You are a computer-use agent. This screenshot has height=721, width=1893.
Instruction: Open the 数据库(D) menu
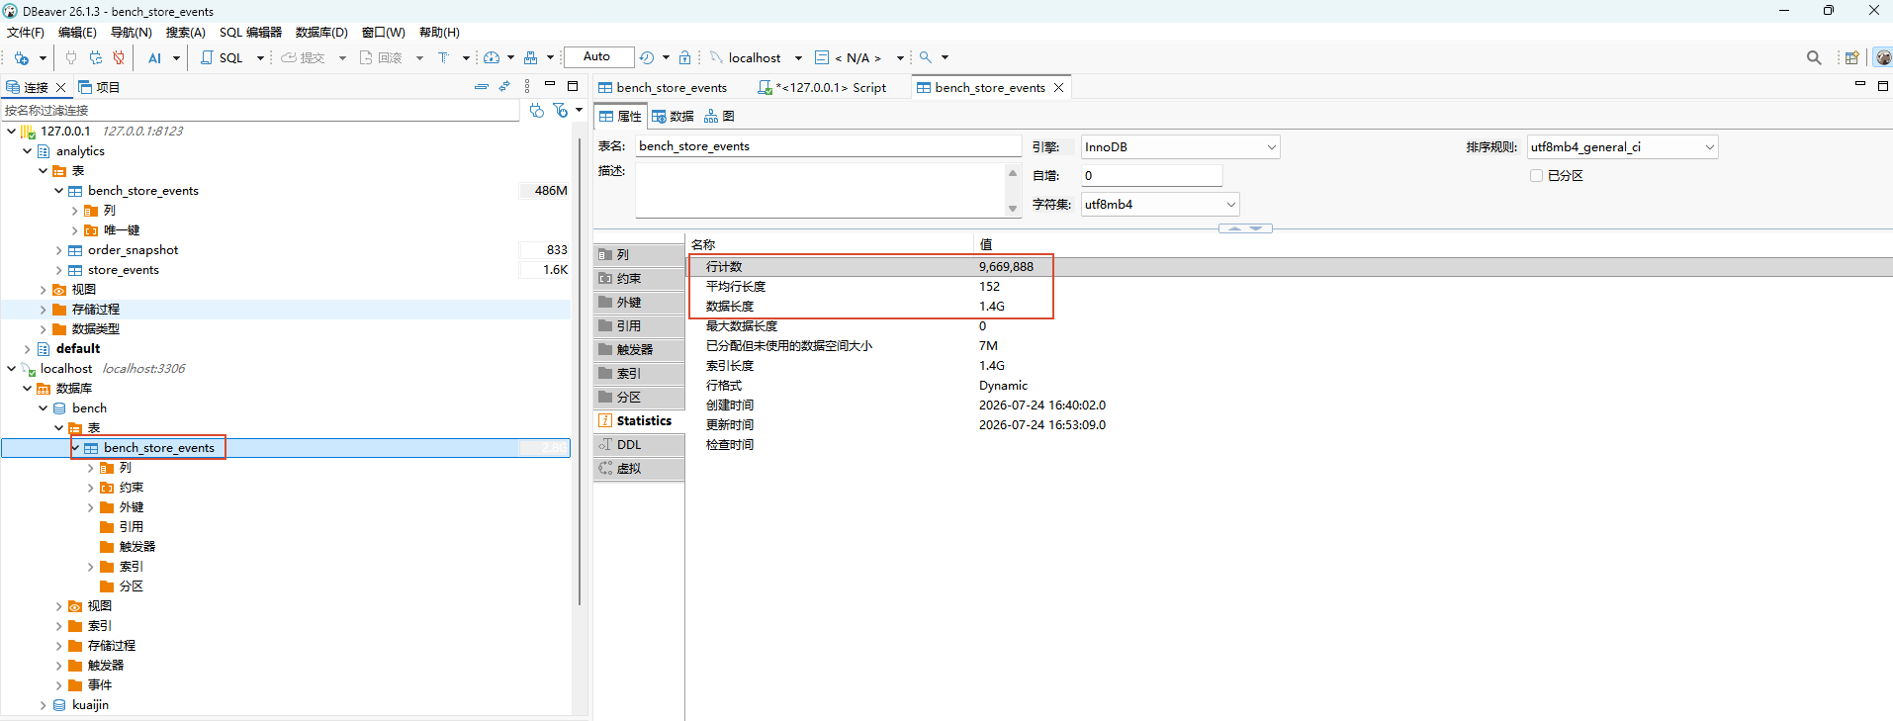pos(321,32)
